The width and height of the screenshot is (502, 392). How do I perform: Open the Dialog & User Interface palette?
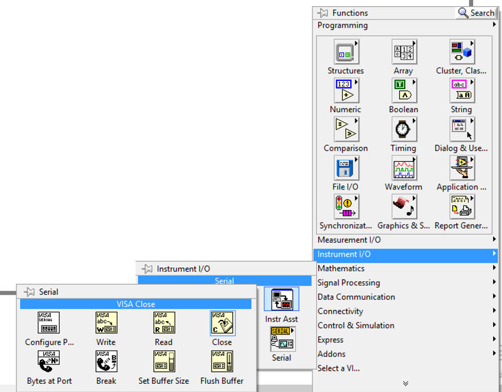click(x=462, y=129)
